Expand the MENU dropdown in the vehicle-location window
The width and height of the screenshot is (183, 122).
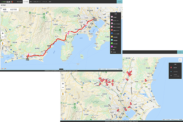pyautogui.click(x=180, y=52)
